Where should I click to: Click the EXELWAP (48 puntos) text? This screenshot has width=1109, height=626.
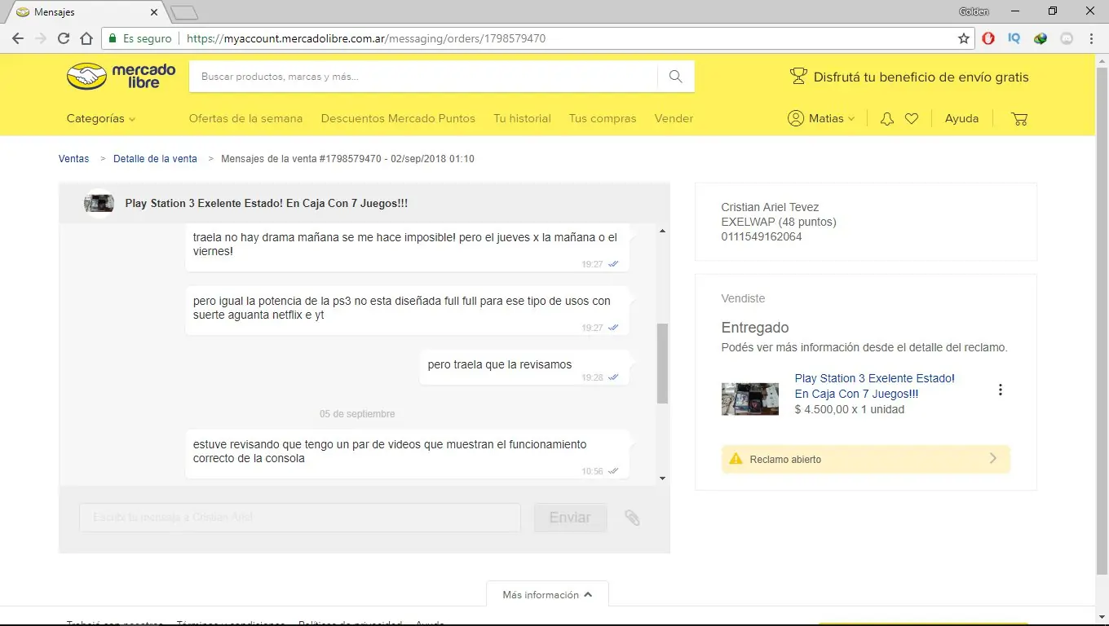779,222
